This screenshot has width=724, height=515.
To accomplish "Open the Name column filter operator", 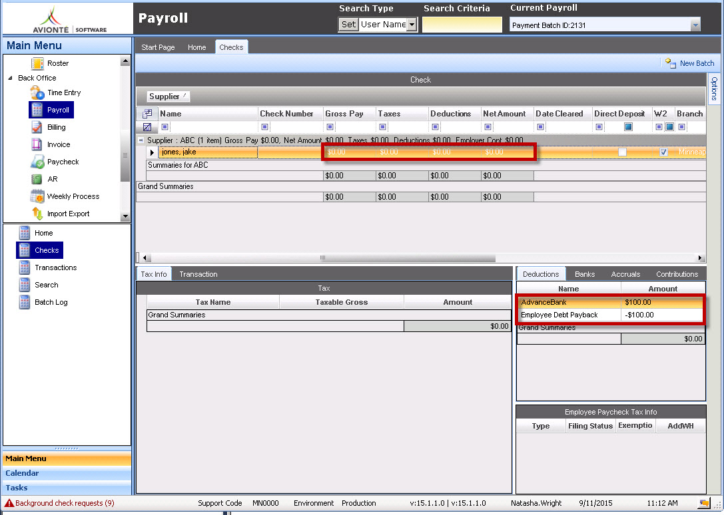I will point(165,127).
